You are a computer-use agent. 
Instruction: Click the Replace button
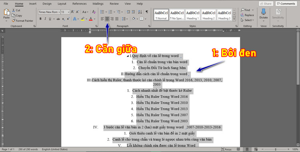pos(247,15)
